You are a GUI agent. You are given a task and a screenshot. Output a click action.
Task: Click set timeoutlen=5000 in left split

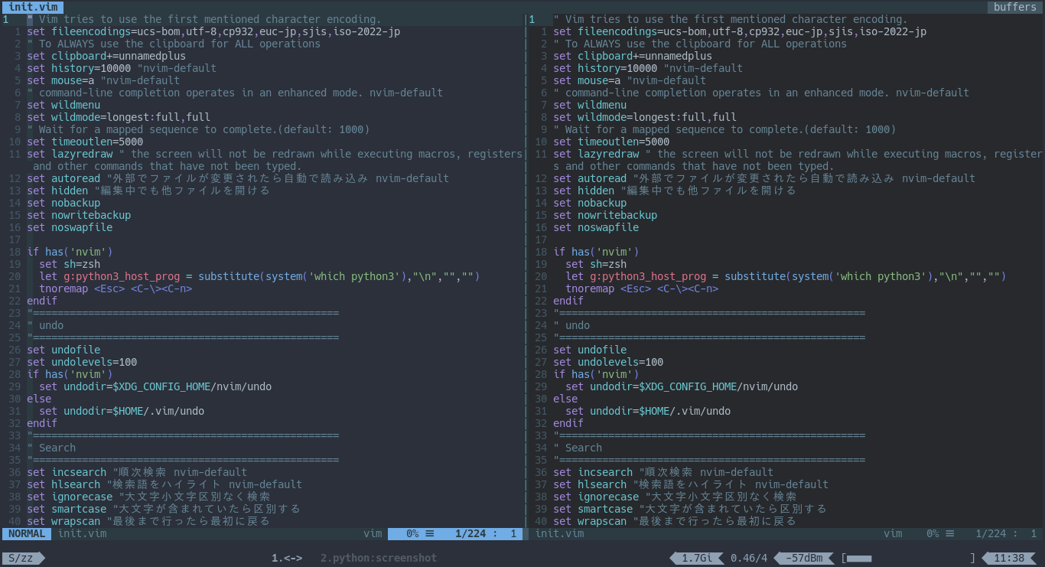[x=85, y=142]
